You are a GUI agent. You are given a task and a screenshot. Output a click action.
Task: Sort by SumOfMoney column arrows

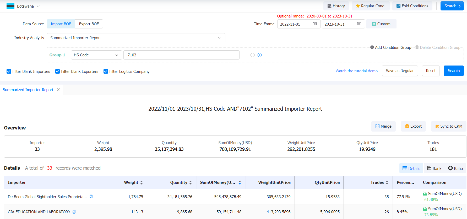coord(240,183)
